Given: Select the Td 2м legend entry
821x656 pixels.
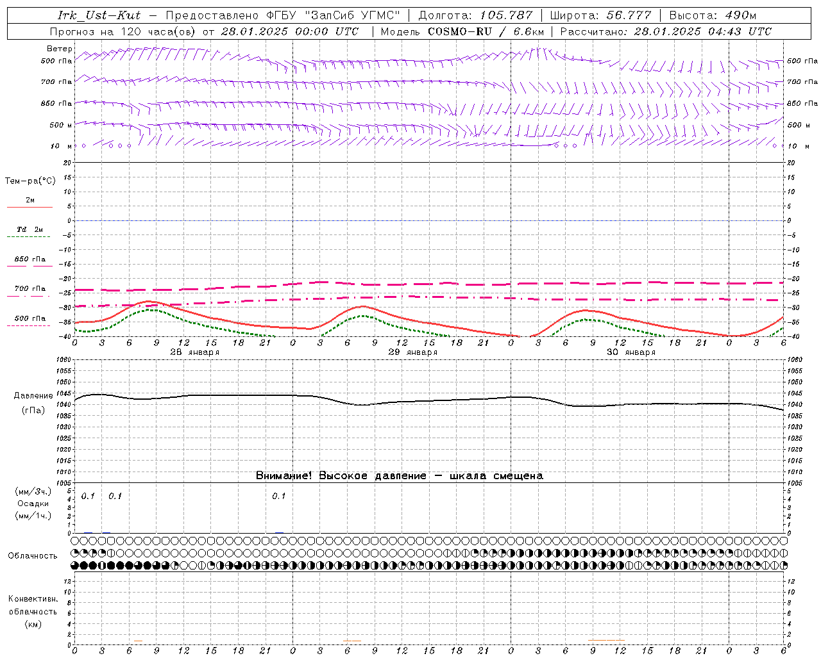Looking at the screenshot, I should click(30, 229).
